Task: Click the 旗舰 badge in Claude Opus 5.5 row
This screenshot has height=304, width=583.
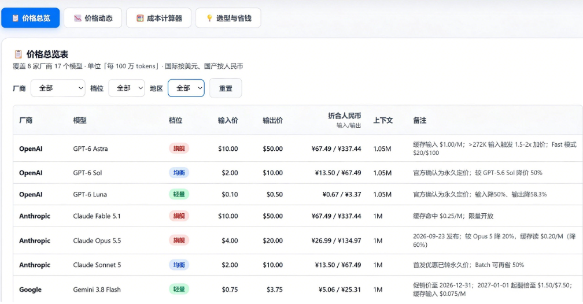Action: (x=179, y=240)
